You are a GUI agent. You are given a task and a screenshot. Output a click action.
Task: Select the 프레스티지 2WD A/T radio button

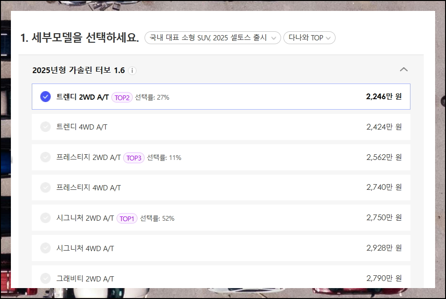46,157
